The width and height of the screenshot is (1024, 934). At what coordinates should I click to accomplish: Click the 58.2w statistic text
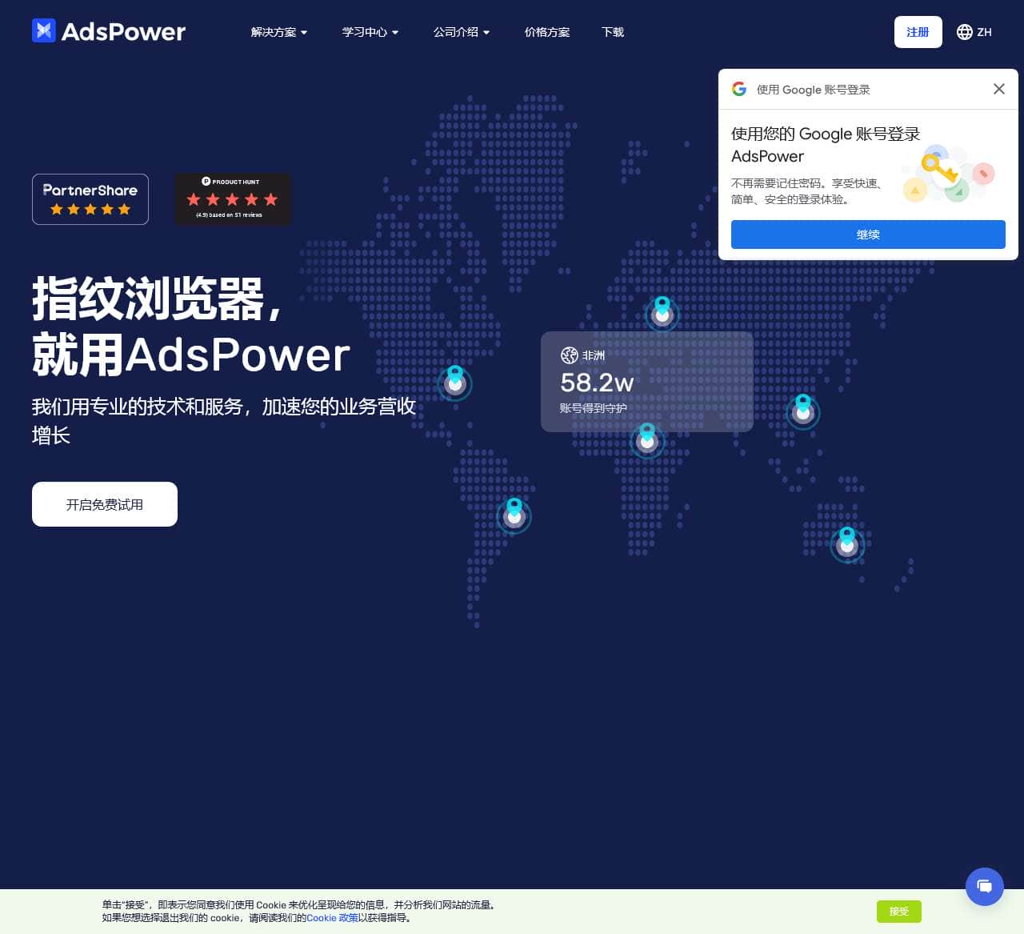tap(597, 383)
